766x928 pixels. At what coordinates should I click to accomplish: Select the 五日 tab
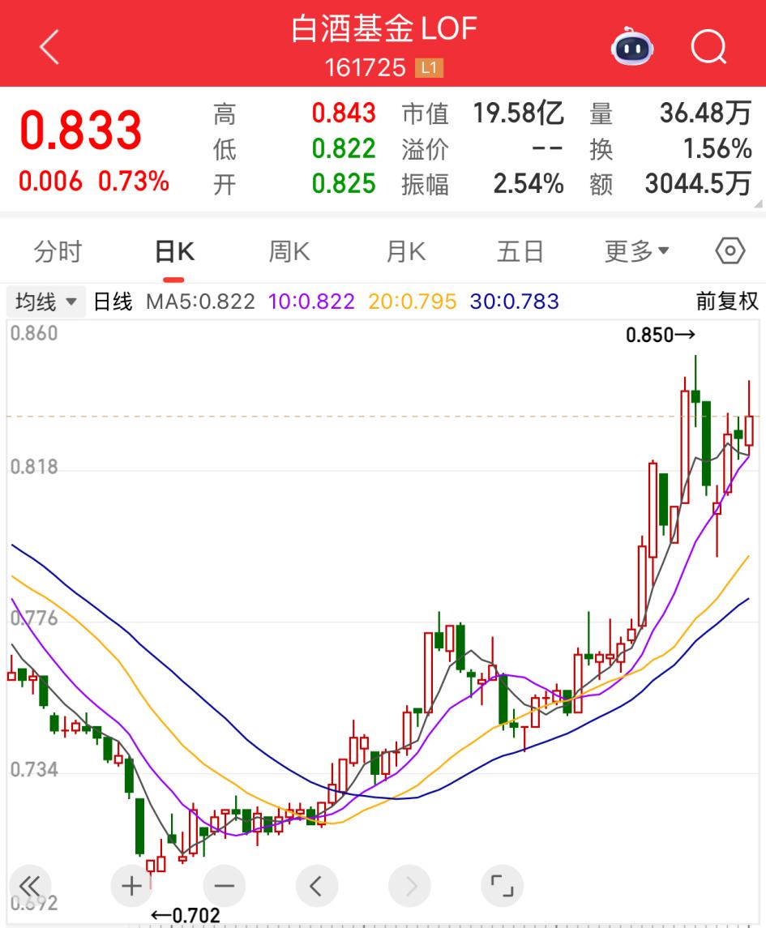click(520, 252)
